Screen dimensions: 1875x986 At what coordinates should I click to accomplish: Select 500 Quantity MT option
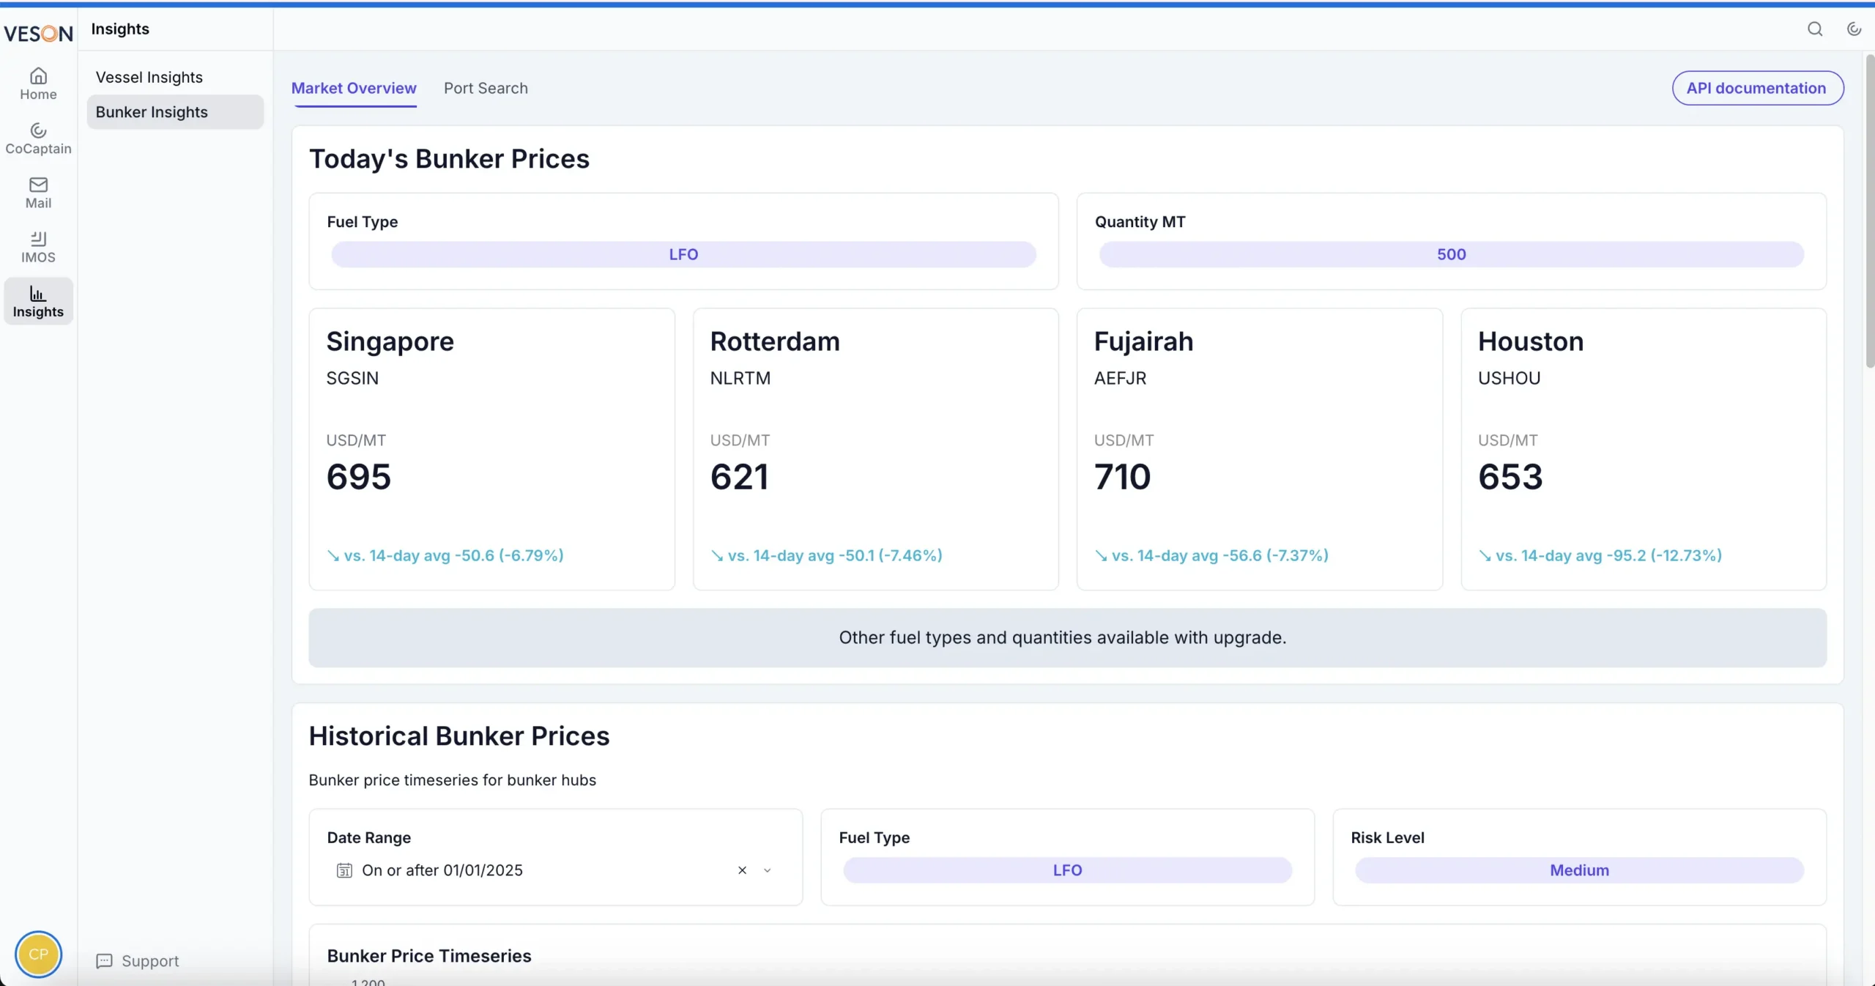tap(1451, 254)
